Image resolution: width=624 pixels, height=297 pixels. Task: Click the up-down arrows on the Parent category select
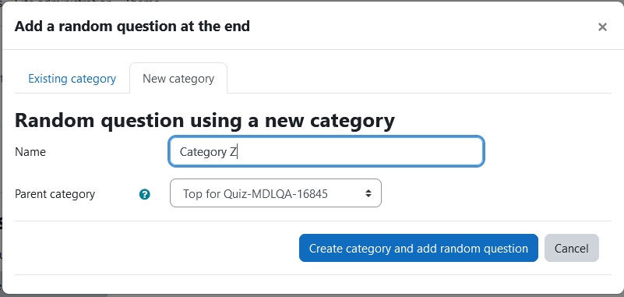[368, 193]
